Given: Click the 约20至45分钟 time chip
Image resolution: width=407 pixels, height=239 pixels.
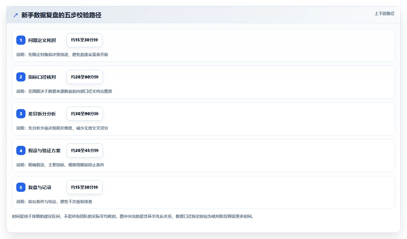Looking at the screenshot, I should tap(85, 150).
